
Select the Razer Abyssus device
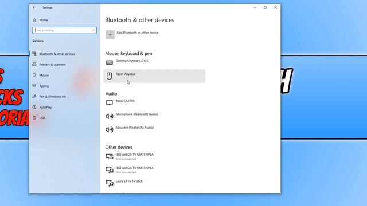click(154, 76)
